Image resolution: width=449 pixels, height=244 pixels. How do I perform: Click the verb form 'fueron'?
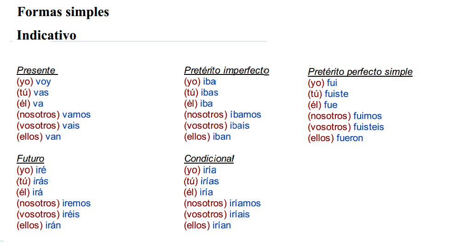coord(350,138)
